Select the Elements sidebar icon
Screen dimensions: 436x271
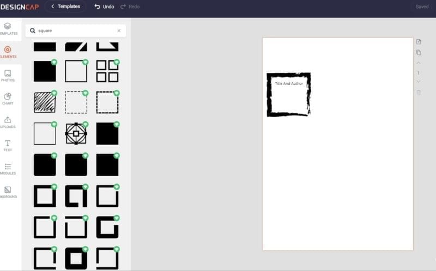click(x=8, y=52)
